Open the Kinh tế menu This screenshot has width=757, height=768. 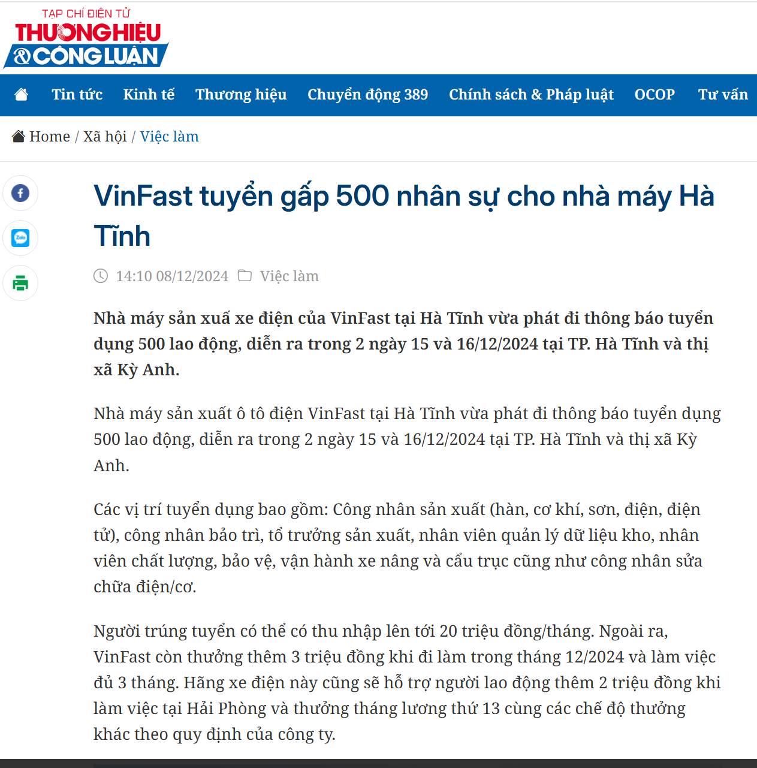tap(149, 95)
